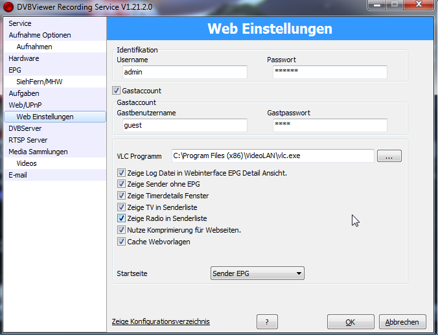Screen dimensions: 438x335
Task: Uncheck Zeige Radio in Senderliste
Action: coord(122,219)
